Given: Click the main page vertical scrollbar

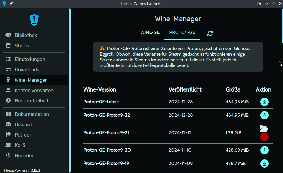Looking at the screenshot, I should coord(282,25).
